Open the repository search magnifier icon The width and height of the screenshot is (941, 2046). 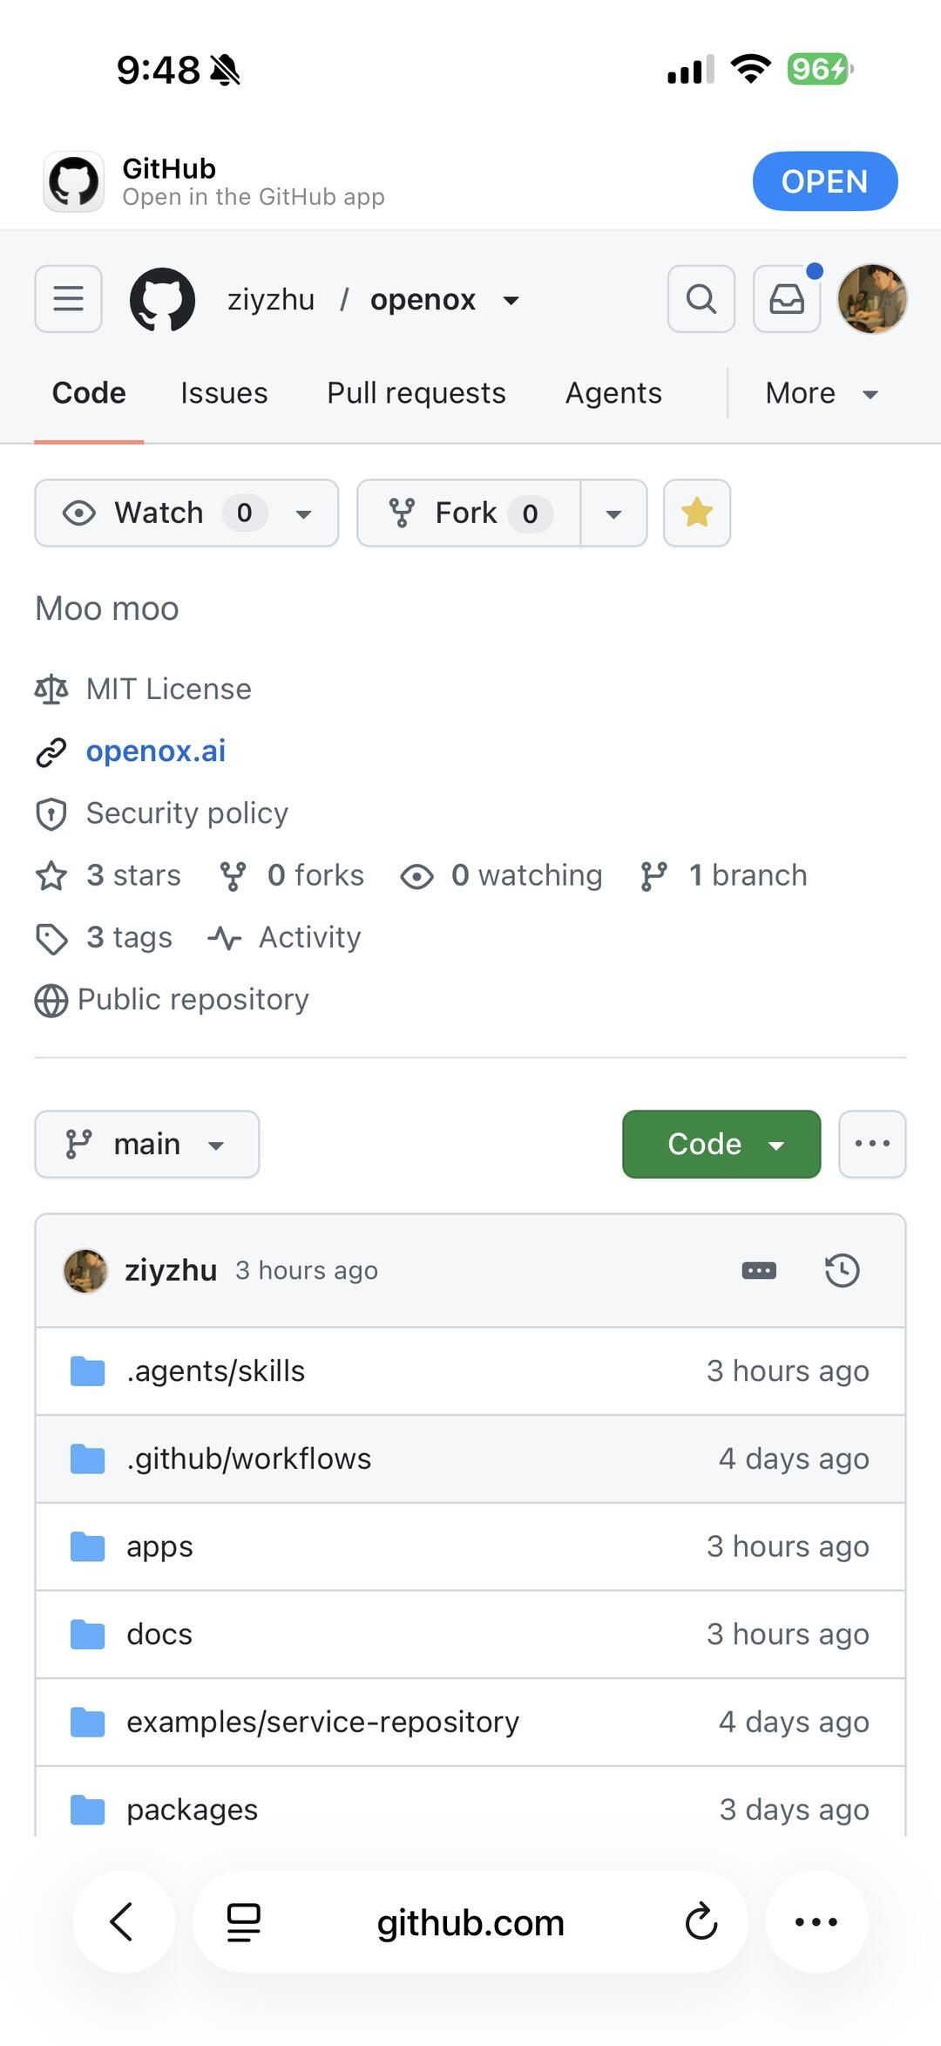pos(701,299)
